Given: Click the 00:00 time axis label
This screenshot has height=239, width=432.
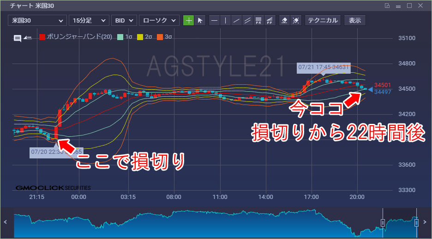Looking at the screenshot, I should tap(78, 197).
